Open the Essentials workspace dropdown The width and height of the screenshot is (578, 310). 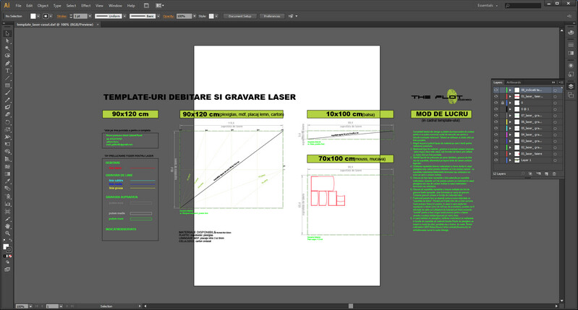tap(489, 5)
